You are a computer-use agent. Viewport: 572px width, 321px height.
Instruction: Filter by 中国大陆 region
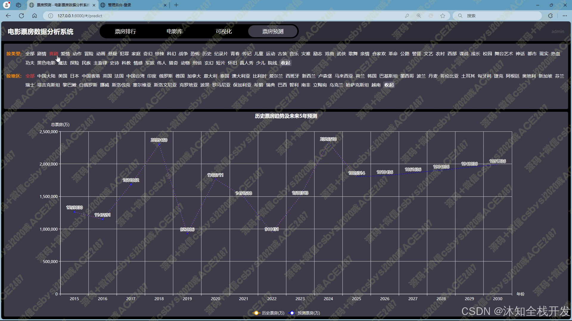point(46,76)
